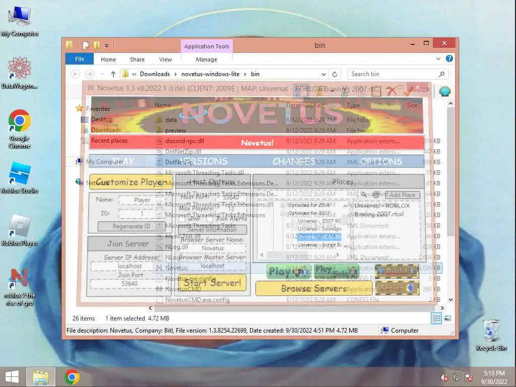
Task: Click the Regenerate ID button
Action: tap(131, 226)
